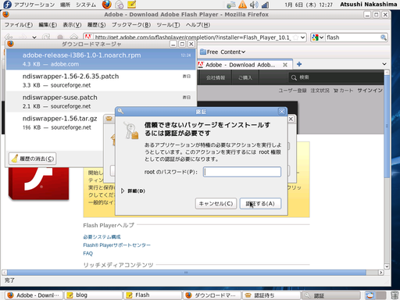This screenshot has width=400, height=300.
Task: Bookmark page with the star icon
Action: pos(295,37)
